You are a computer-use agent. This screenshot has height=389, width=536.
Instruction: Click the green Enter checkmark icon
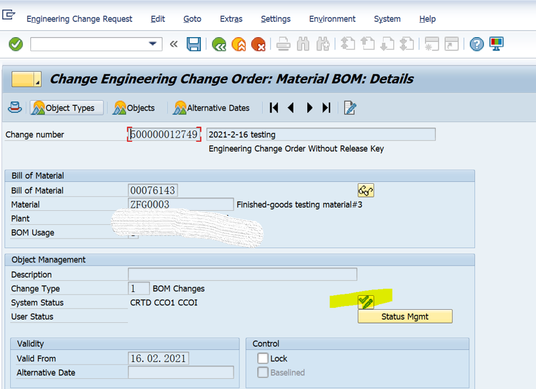coord(16,44)
